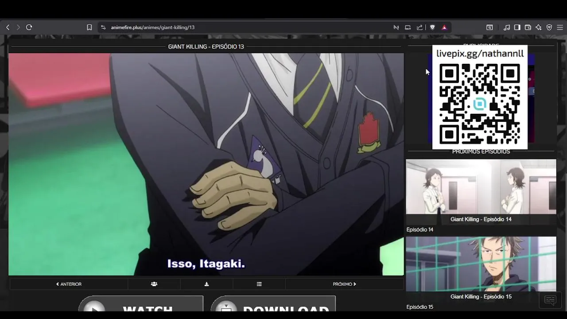Image resolution: width=567 pixels, height=319 pixels.
Task: Click the 'GIANT KILLING - EPISÓDIO 13' heading
Action: point(206,47)
